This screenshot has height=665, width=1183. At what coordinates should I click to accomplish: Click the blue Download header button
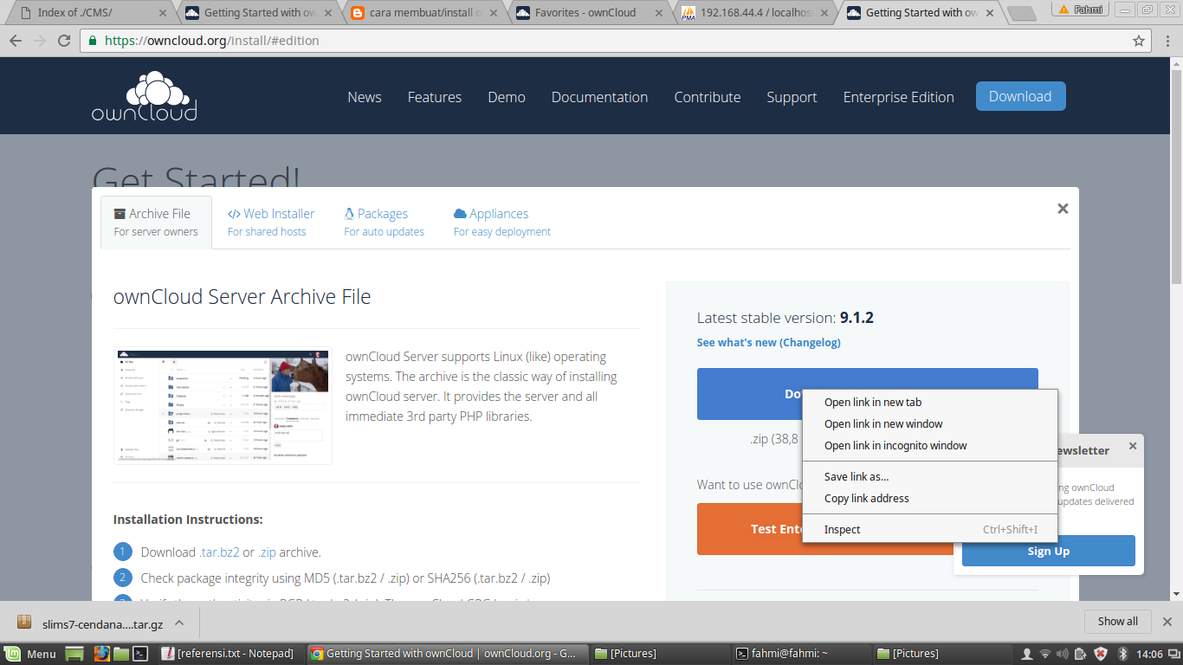pos(1020,96)
